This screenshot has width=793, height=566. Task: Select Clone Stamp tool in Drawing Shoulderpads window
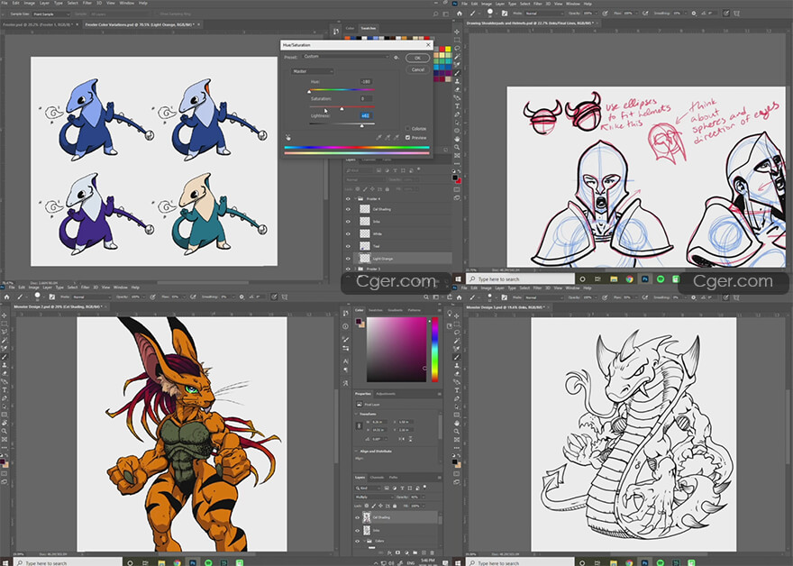[x=457, y=81]
